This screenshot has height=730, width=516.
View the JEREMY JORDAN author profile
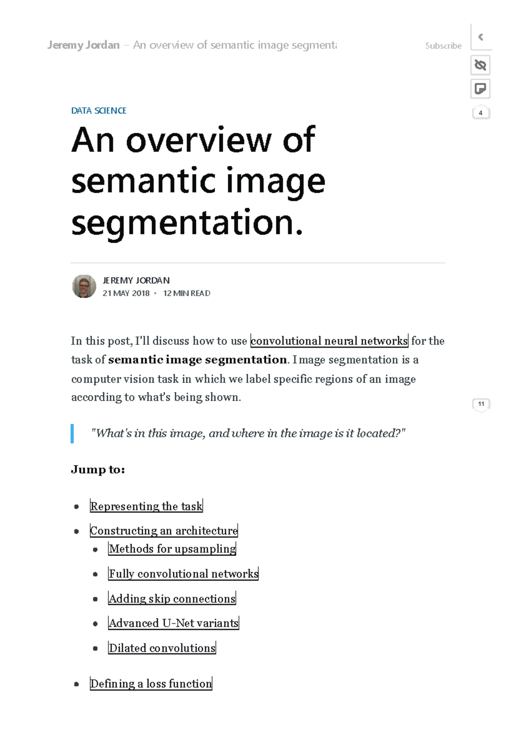pos(136,280)
